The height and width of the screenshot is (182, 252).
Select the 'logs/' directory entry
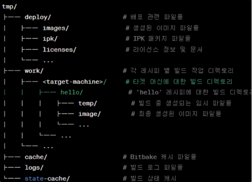(34, 168)
